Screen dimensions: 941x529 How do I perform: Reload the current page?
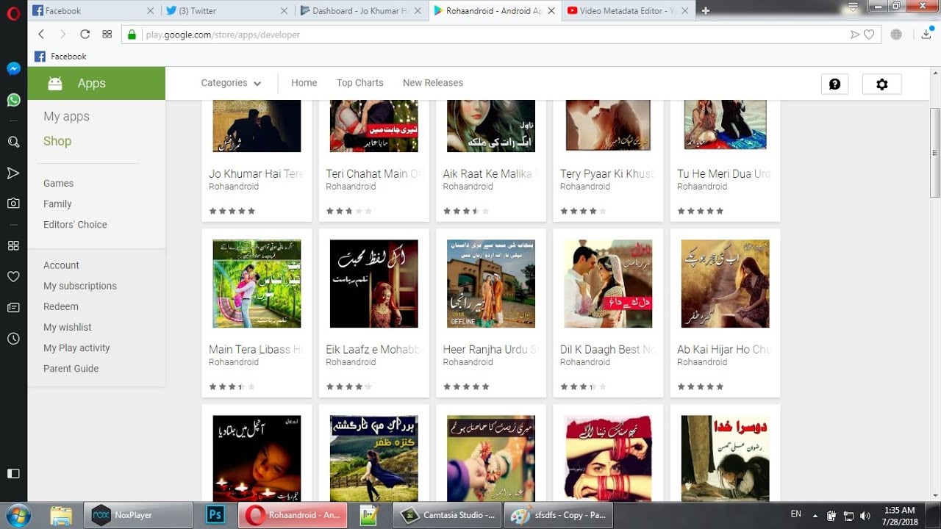click(x=85, y=35)
